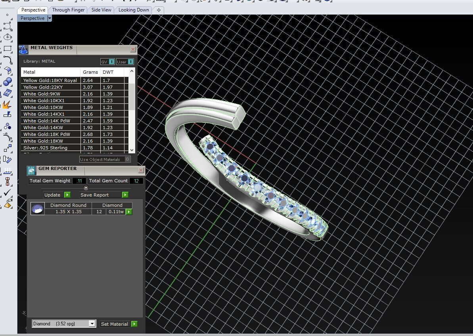Viewport: 473px width, 336px height.
Task: Select the gold pyramid Render tool
Action: tap(8, 204)
